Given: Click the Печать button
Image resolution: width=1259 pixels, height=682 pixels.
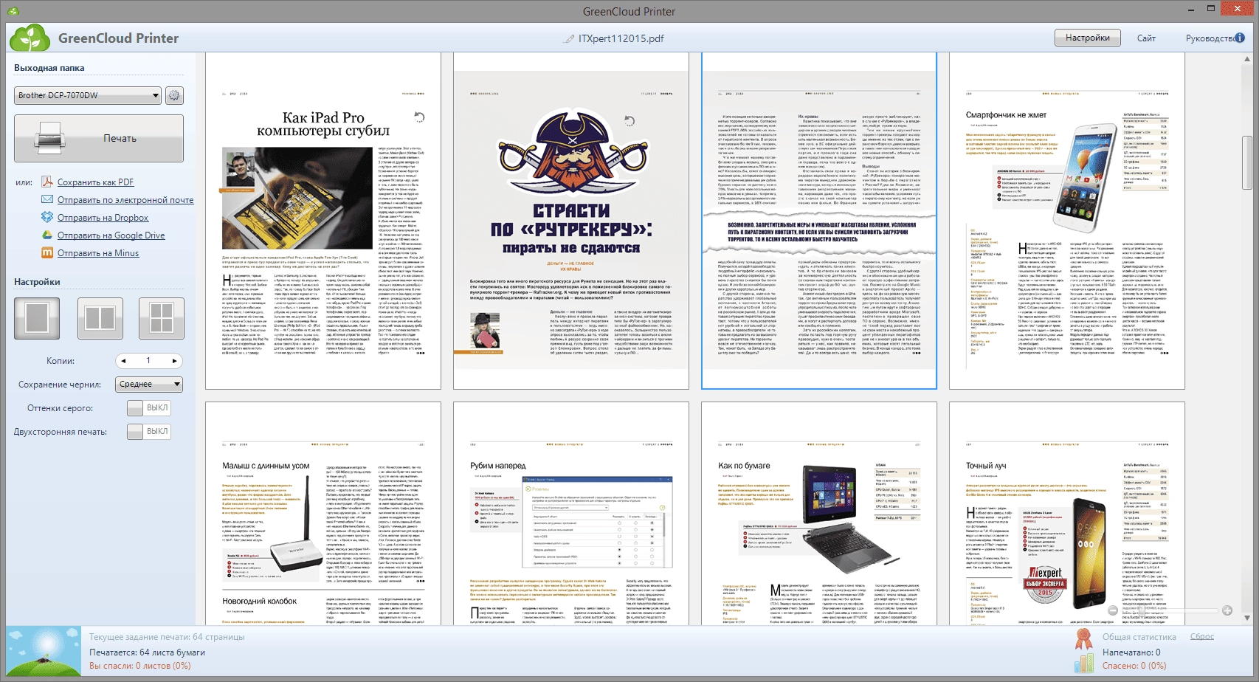Looking at the screenshot, I should coord(99,139).
